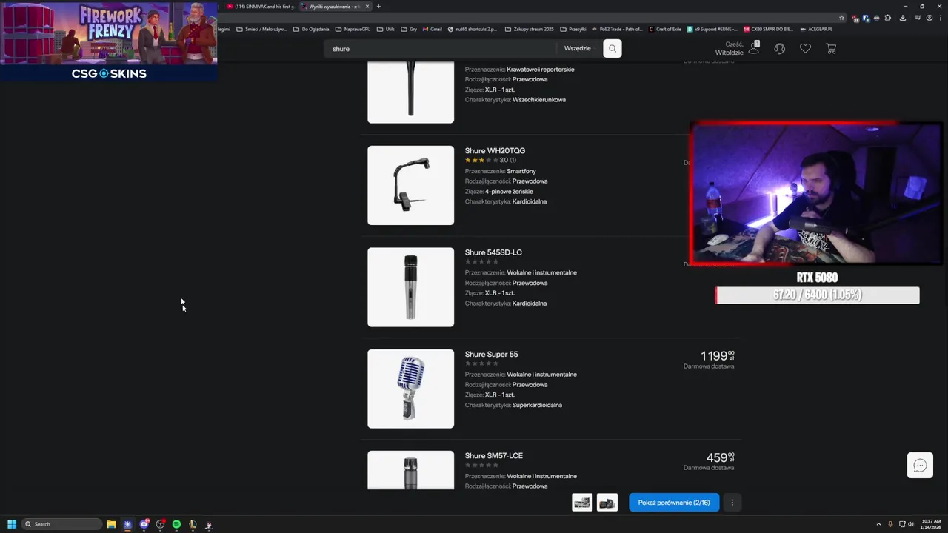This screenshot has width=948, height=533.
Task: Open NaprawaGPU bookmarks folder
Action: click(x=353, y=29)
